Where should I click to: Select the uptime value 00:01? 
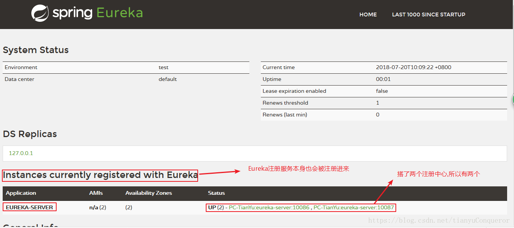(383, 79)
